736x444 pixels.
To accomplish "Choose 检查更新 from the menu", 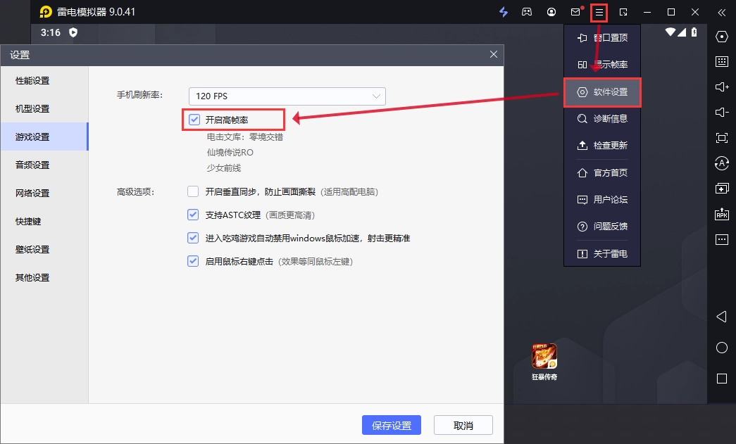I will [x=602, y=146].
